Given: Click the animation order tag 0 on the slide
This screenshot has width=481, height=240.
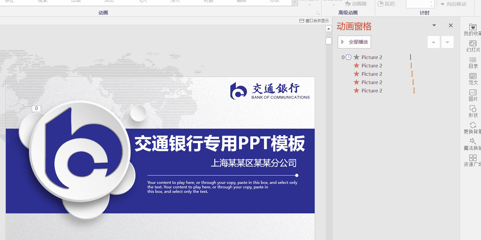Looking at the screenshot, I should [36, 109].
